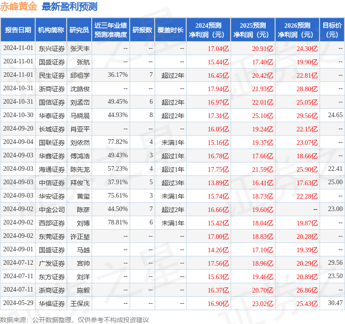Select researcher 肖亚平

pyautogui.click(x=80, y=129)
